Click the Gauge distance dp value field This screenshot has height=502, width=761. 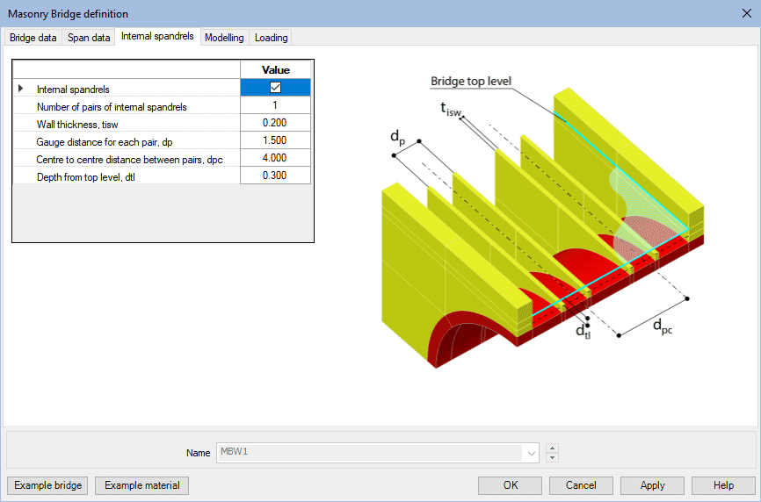click(x=275, y=140)
